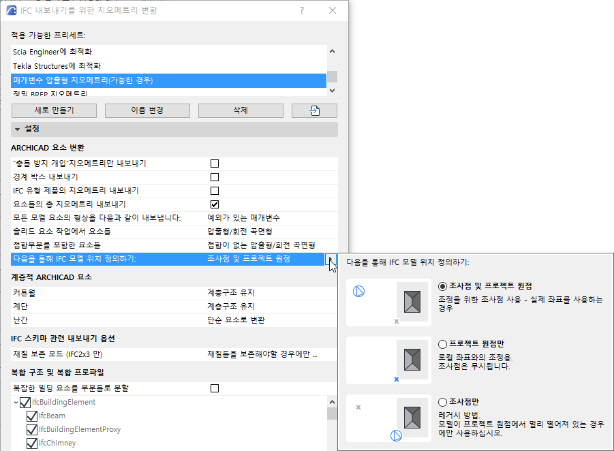Image resolution: width=614 pixels, height=451 pixels.
Task: Uncheck the IfcBuildingElement tree checkbox
Action: coord(25,403)
